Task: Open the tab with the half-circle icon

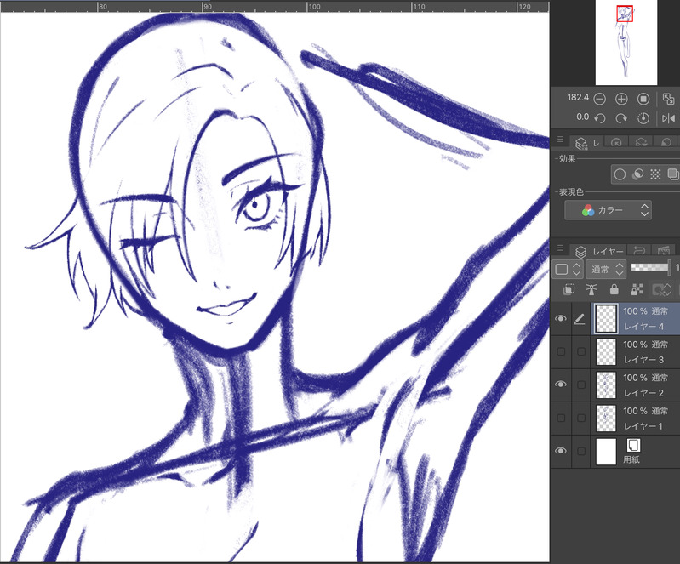Action: tap(666, 142)
